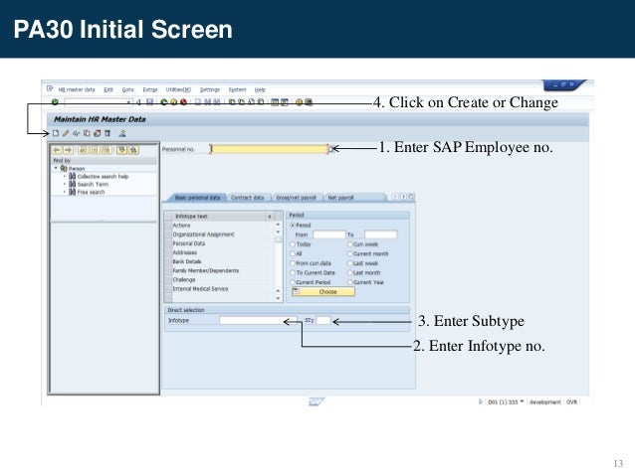Open the command field dropdown arrow
The image size is (635, 476).
(x=128, y=102)
